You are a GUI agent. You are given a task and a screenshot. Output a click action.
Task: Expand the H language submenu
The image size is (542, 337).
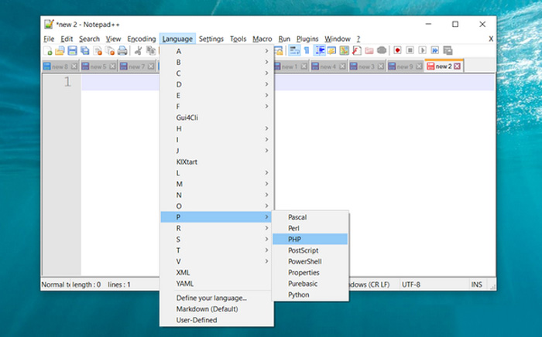(217, 128)
